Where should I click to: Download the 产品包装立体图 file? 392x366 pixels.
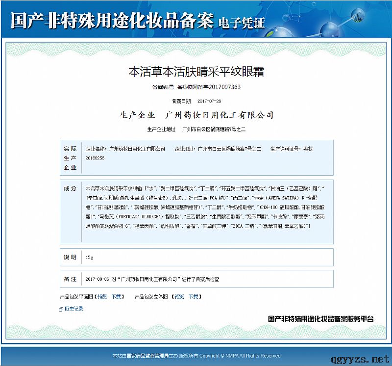194,297
